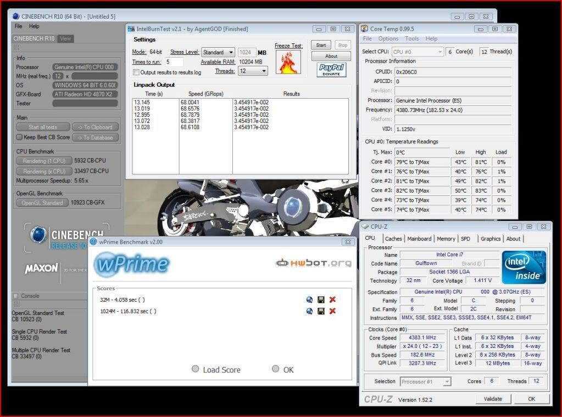
Task: Switch to the Caches tab in CPU-Z
Action: click(x=393, y=239)
